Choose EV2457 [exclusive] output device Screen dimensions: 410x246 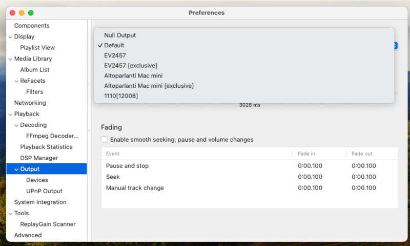(130, 65)
